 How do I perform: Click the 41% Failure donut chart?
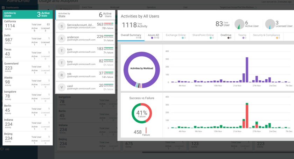tap(142, 113)
